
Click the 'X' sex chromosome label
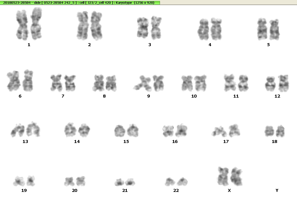(x=229, y=190)
